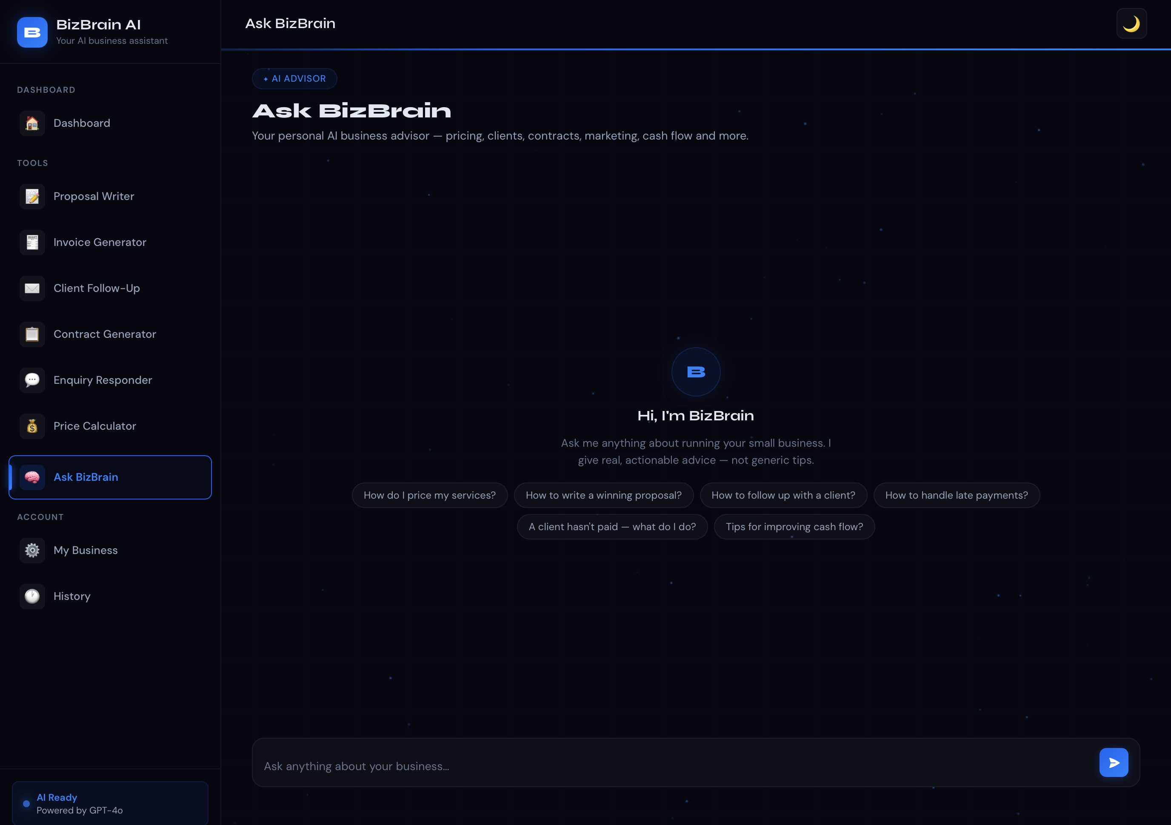Select the My Business account item
This screenshot has height=825, width=1171.
coord(110,551)
